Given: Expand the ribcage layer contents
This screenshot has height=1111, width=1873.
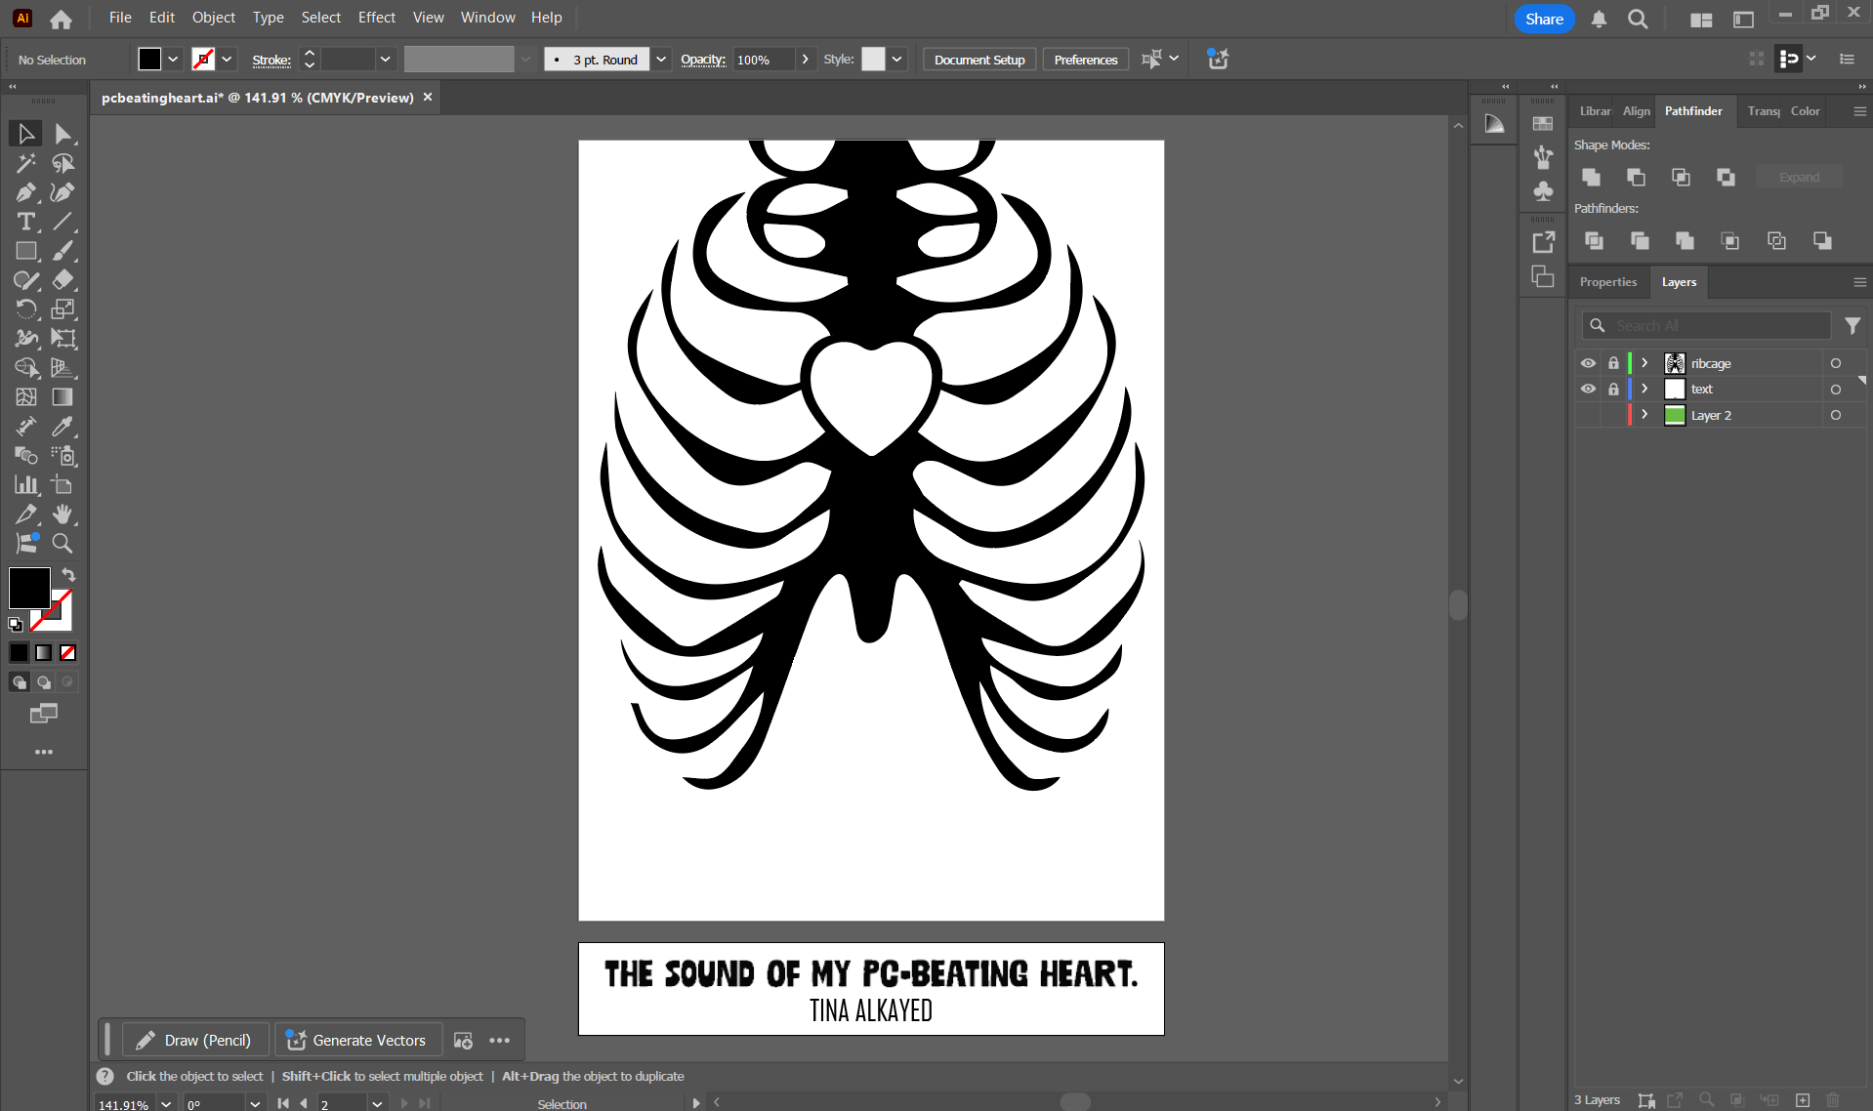Looking at the screenshot, I should pyautogui.click(x=1643, y=362).
